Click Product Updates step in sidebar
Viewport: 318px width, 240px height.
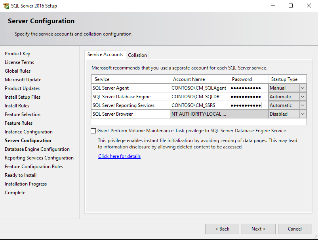[x=22, y=88]
